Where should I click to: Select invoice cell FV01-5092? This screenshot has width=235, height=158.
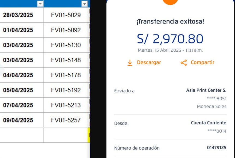pos(66,30)
